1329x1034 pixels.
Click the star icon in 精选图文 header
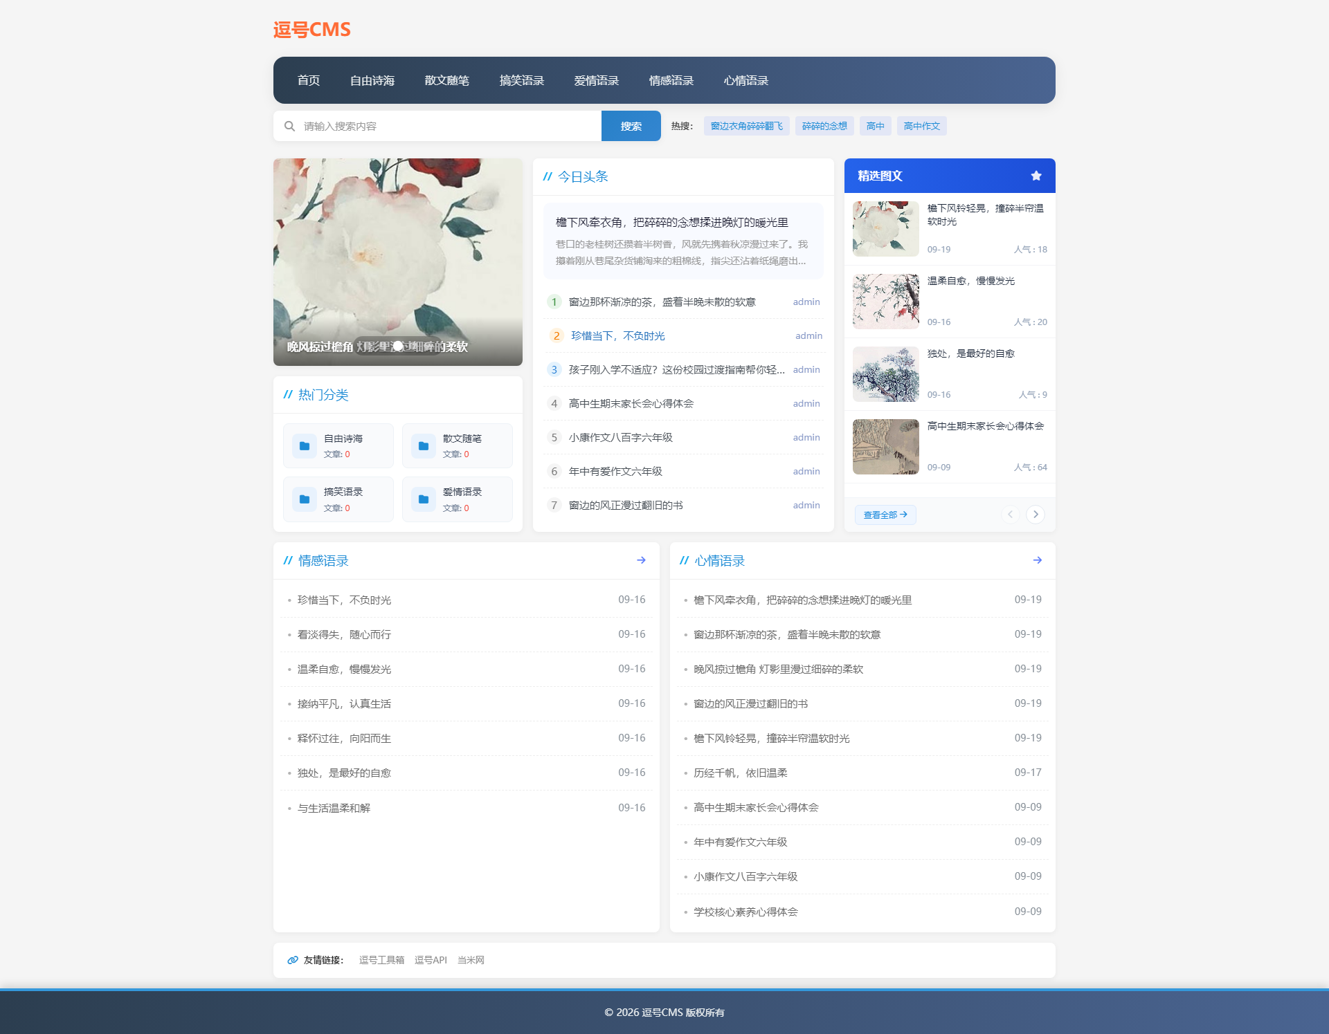pyautogui.click(x=1036, y=176)
